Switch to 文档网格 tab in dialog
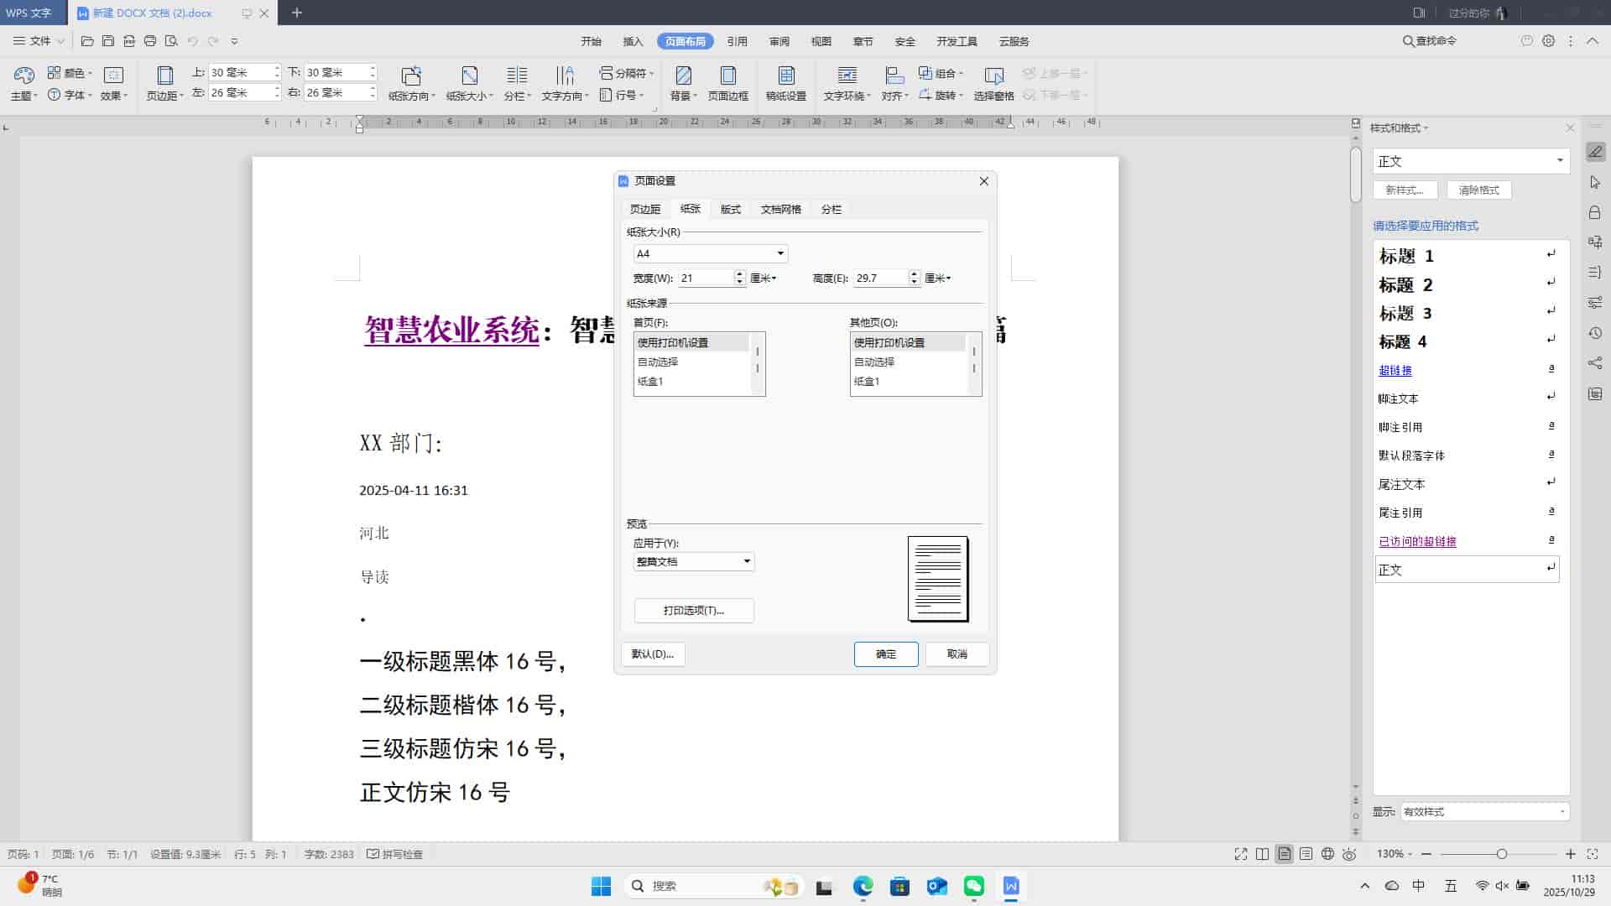The image size is (1611, 906). click(781, 209)
